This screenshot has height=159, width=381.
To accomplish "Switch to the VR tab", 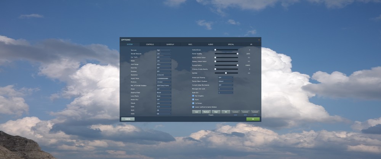I will [x=251, y=45].
